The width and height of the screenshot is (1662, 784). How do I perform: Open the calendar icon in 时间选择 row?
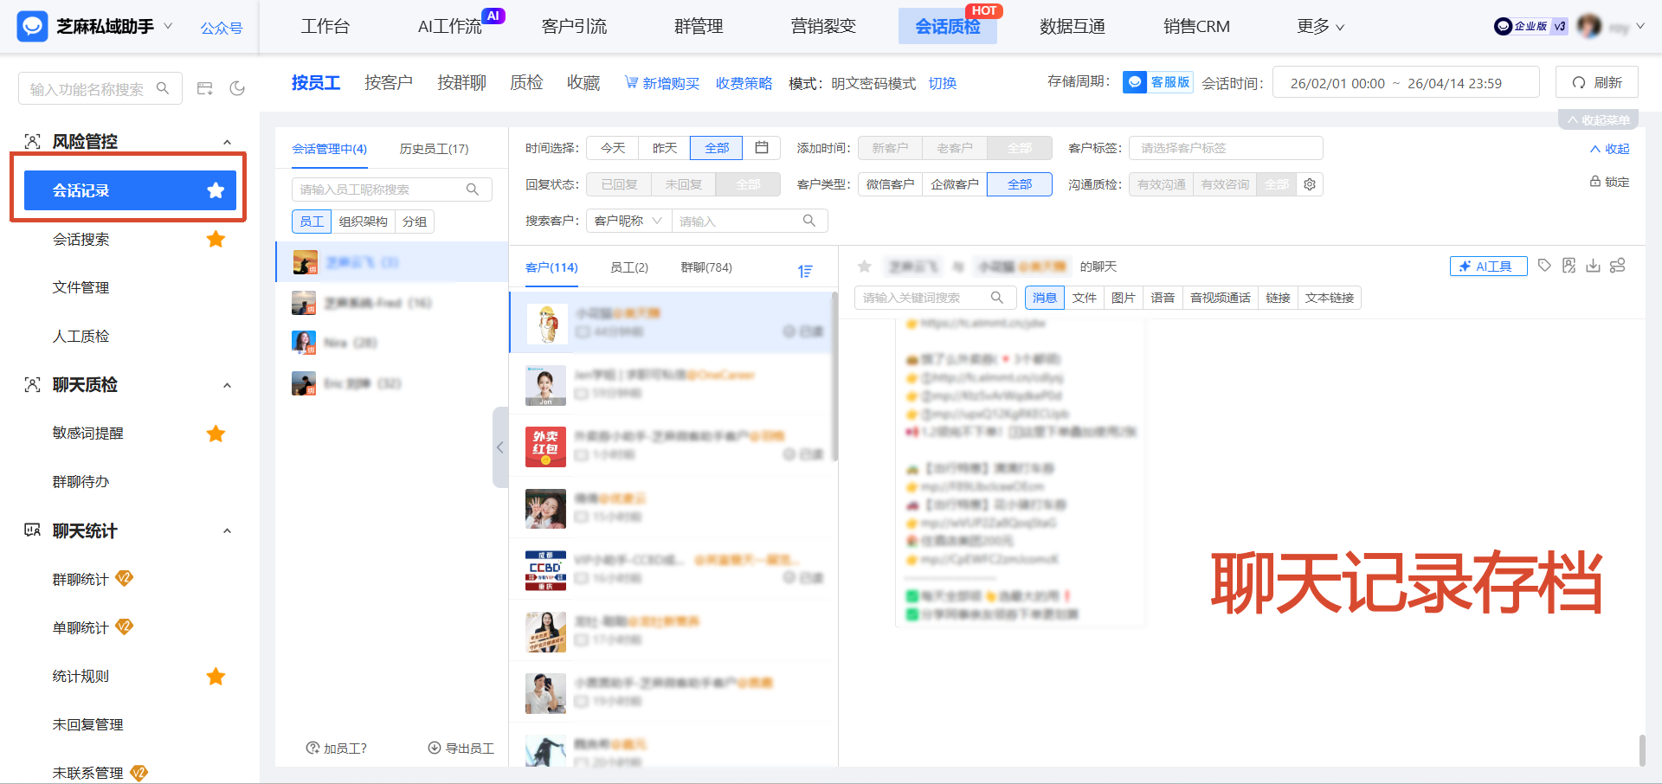[x=762, y=147]
